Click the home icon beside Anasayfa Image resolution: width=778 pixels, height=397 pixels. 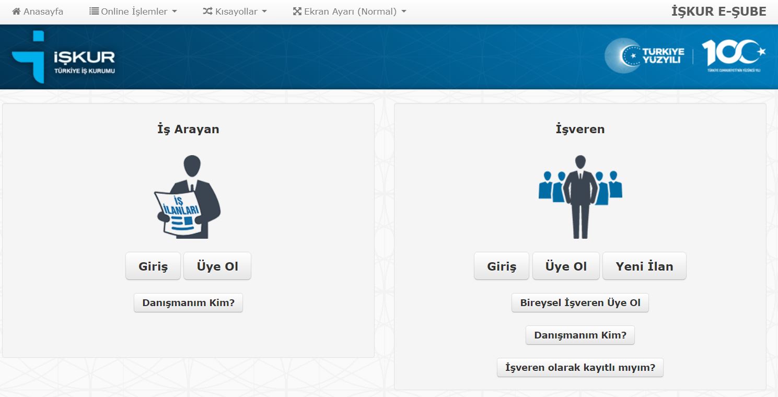pyautogui.click(x=17, y=11)
